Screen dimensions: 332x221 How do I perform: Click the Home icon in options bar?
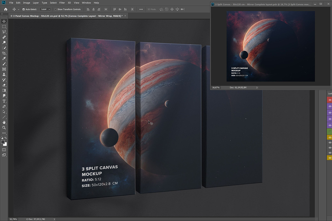click(x=6, y=9)
